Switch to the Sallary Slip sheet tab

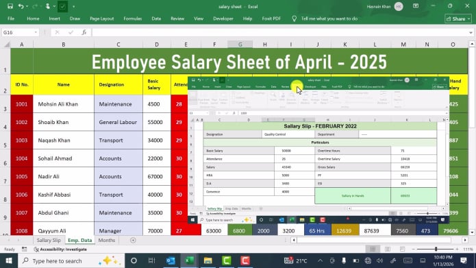coord(49,240)
